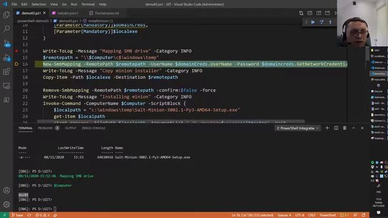Click the remote window status bar icon
Viewport: 388px width, 218px height.
tap(4, 215)
